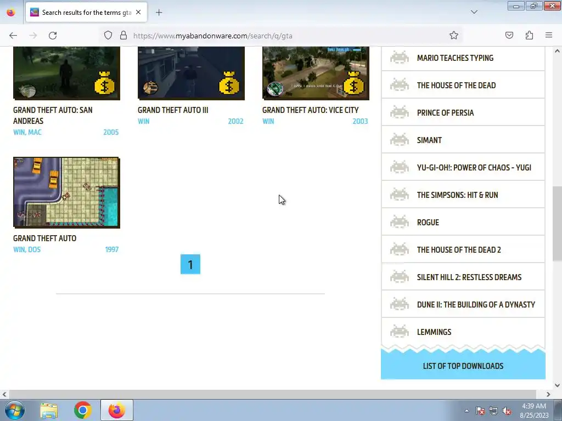
Task: Open Grand Theft Auto III title link
Action: [x=173, y=110]
